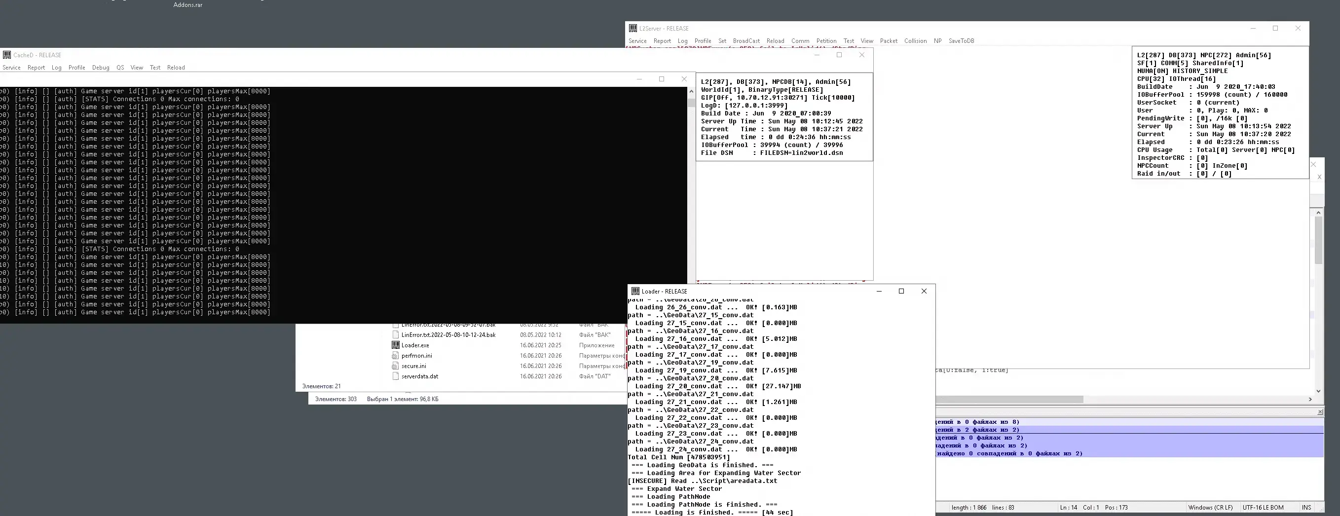The height and width of the screenshot is (516, 1340).
Task: Click the L2Server - RELEASE window icon
Action: click(x=633, y=28)
